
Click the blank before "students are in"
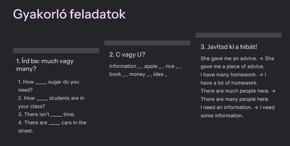tap(42, 99)
